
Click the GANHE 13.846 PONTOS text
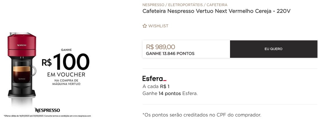click(170, 53)
